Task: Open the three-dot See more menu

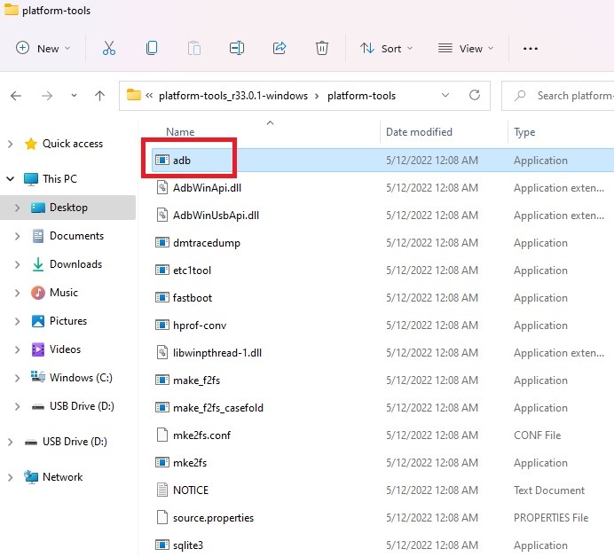Action: 531,49
